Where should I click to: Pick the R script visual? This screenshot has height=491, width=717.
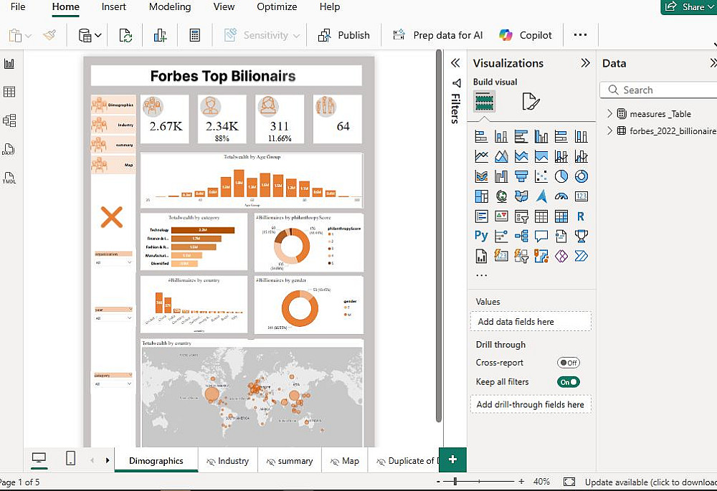tap(581, 216)
